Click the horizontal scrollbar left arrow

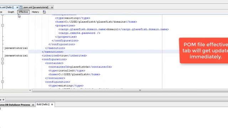(x=30, y=90)
